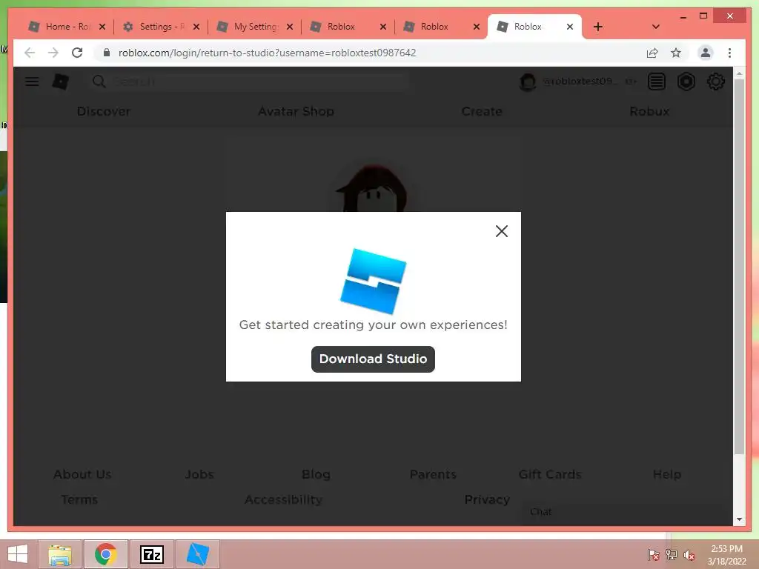
Task: Open the notifications list icon in header
Action: (x=657, y=81)
